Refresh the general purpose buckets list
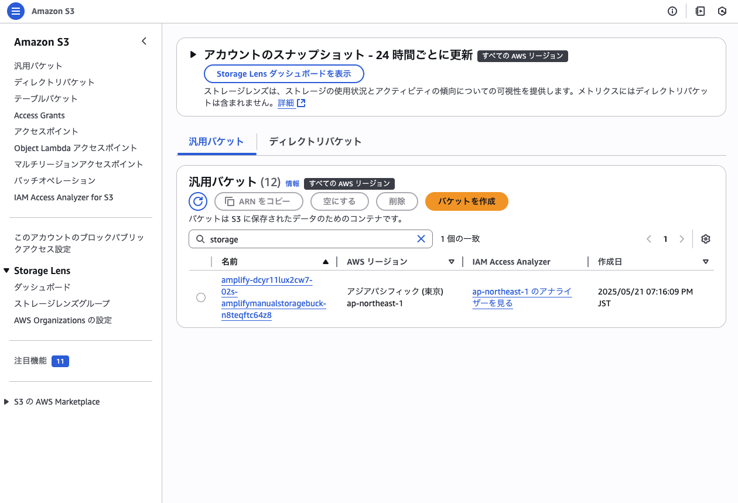This screenshot has width=738, height=503. coord(198,201)
